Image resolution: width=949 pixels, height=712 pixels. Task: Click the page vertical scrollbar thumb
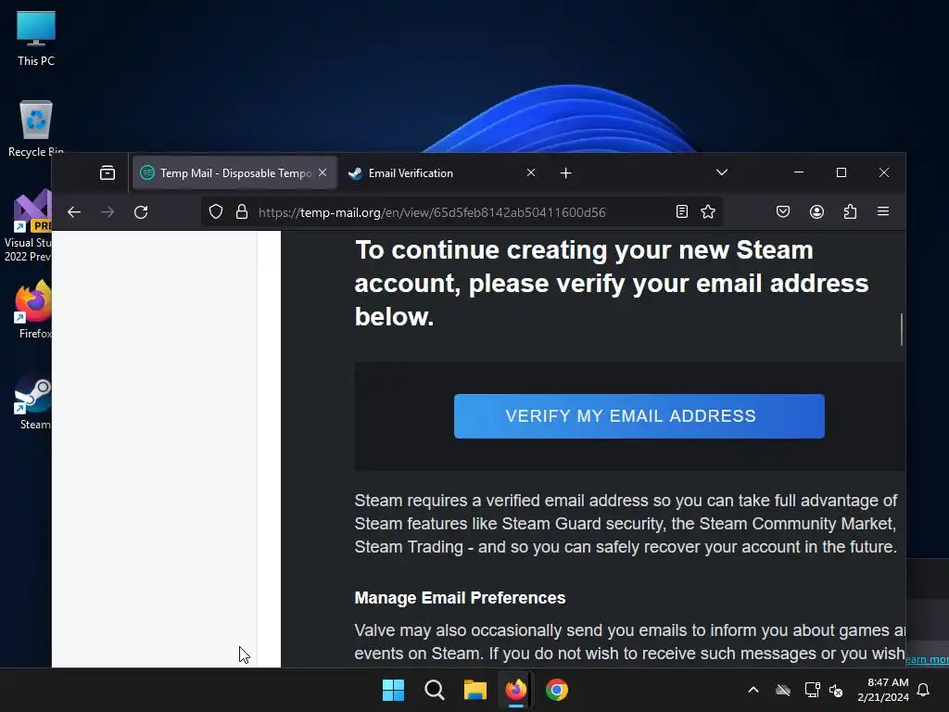pyautogui.click(x=901, y=329)
